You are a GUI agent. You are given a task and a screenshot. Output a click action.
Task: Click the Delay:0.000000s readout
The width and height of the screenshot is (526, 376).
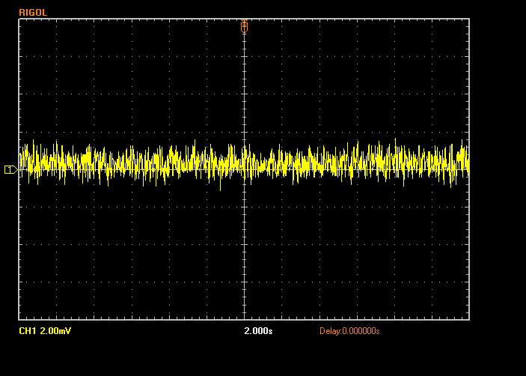click(x=349, y=331)
